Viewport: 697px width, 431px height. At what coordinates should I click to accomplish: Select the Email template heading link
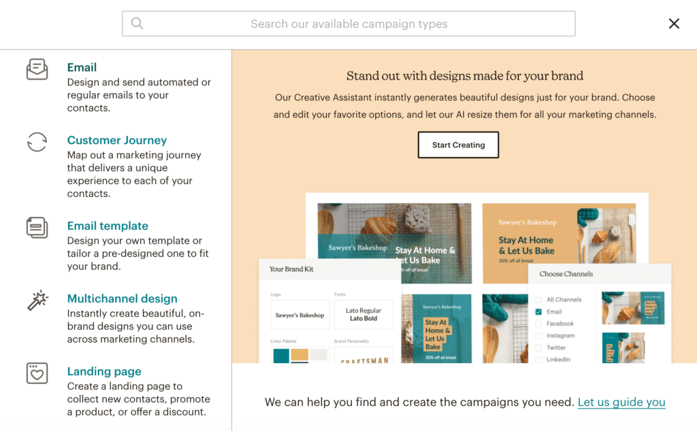[108, 226]
